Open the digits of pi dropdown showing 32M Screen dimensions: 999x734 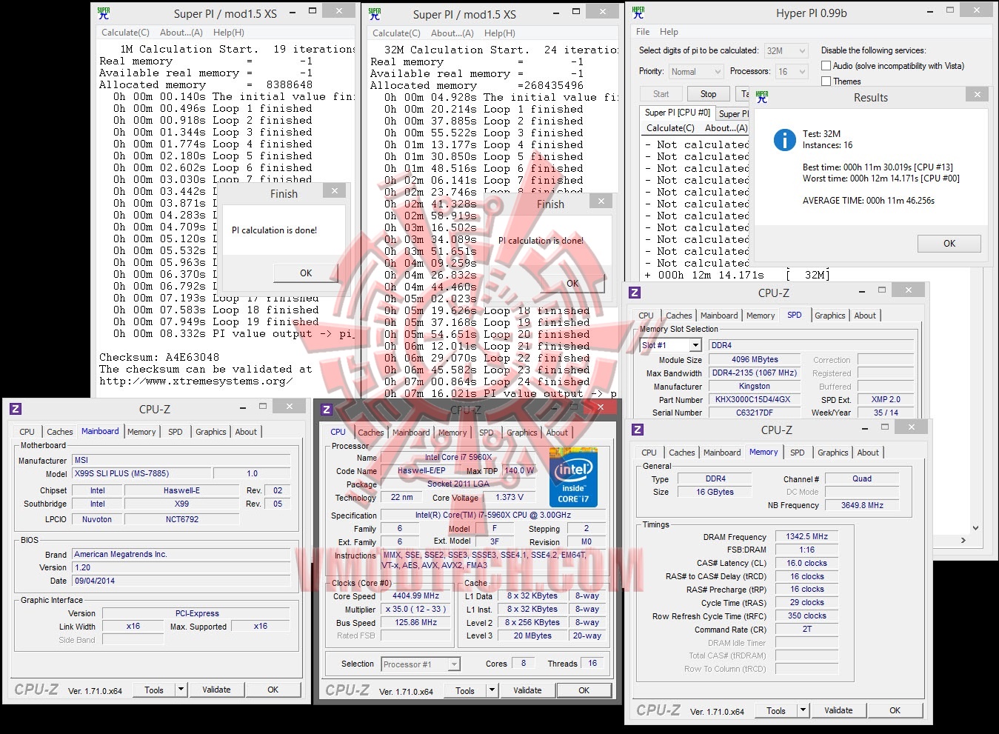click(x=786, y=50)
